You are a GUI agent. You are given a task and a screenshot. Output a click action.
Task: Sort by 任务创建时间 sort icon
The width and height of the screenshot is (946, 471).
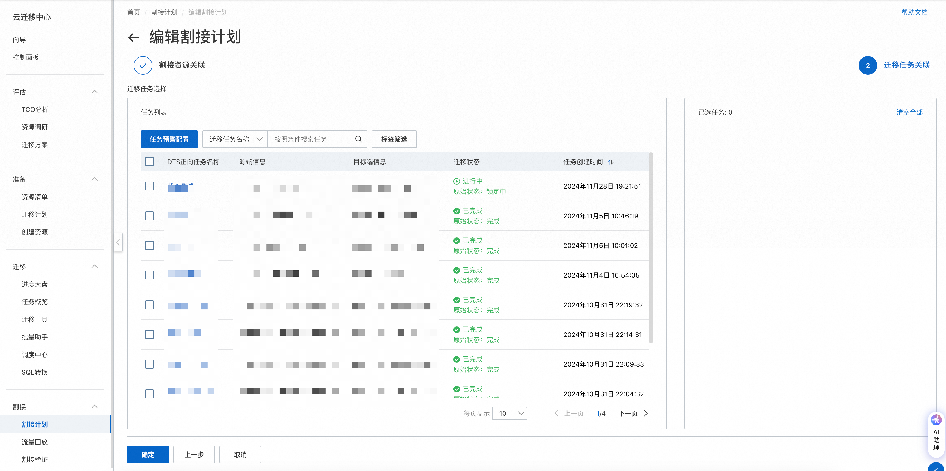611,162
